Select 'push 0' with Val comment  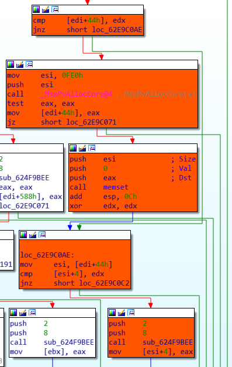(89, 169)
